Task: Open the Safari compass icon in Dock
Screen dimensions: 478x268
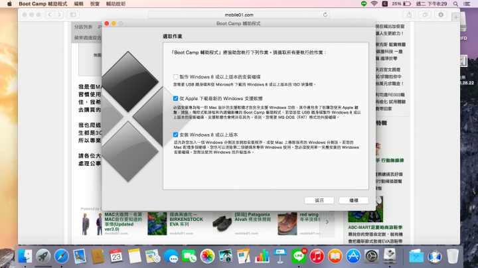Action: tap(62, 256)
